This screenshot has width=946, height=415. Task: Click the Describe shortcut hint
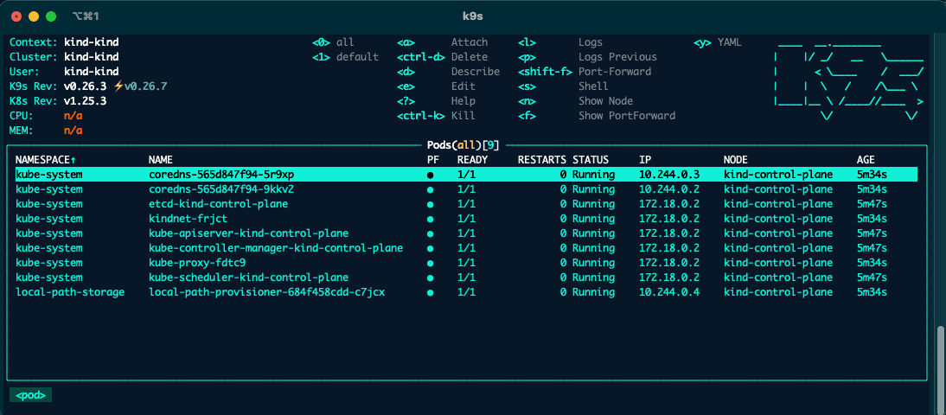click(x=448, y=72)
